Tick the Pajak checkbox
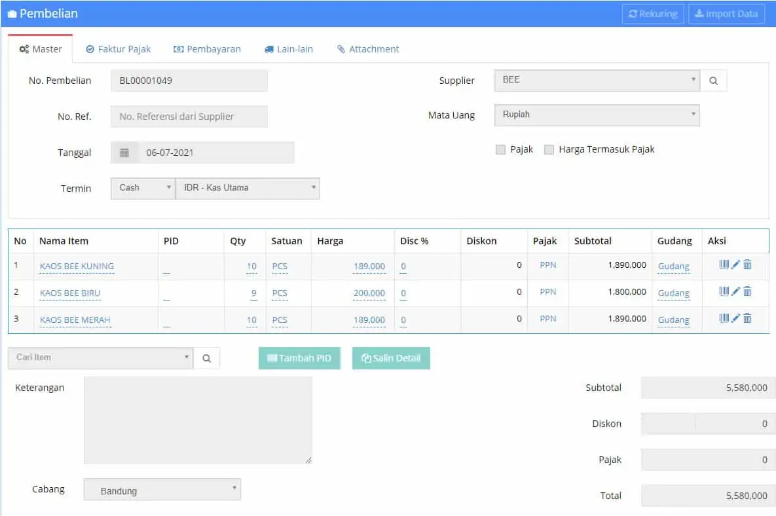This screenshot has width=776, height=516. (500, 149)
